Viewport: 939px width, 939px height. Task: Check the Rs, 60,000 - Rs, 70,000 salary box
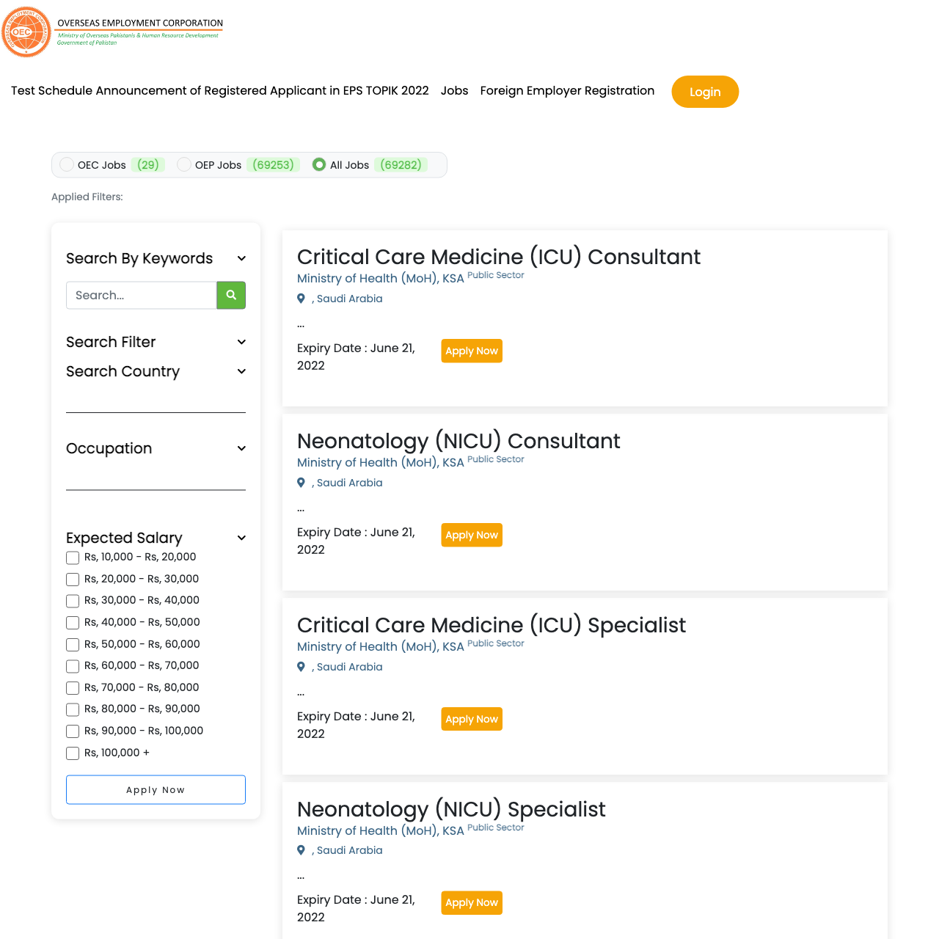(73, 666)
